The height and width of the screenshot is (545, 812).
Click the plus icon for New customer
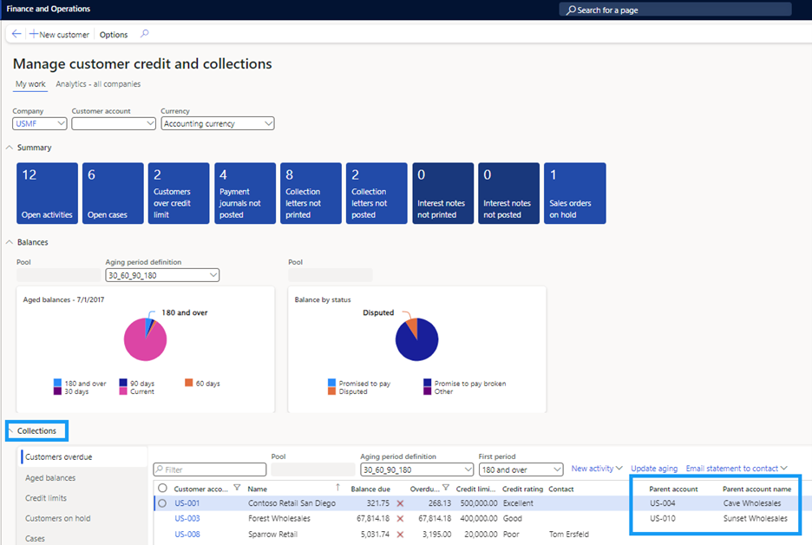34,35
